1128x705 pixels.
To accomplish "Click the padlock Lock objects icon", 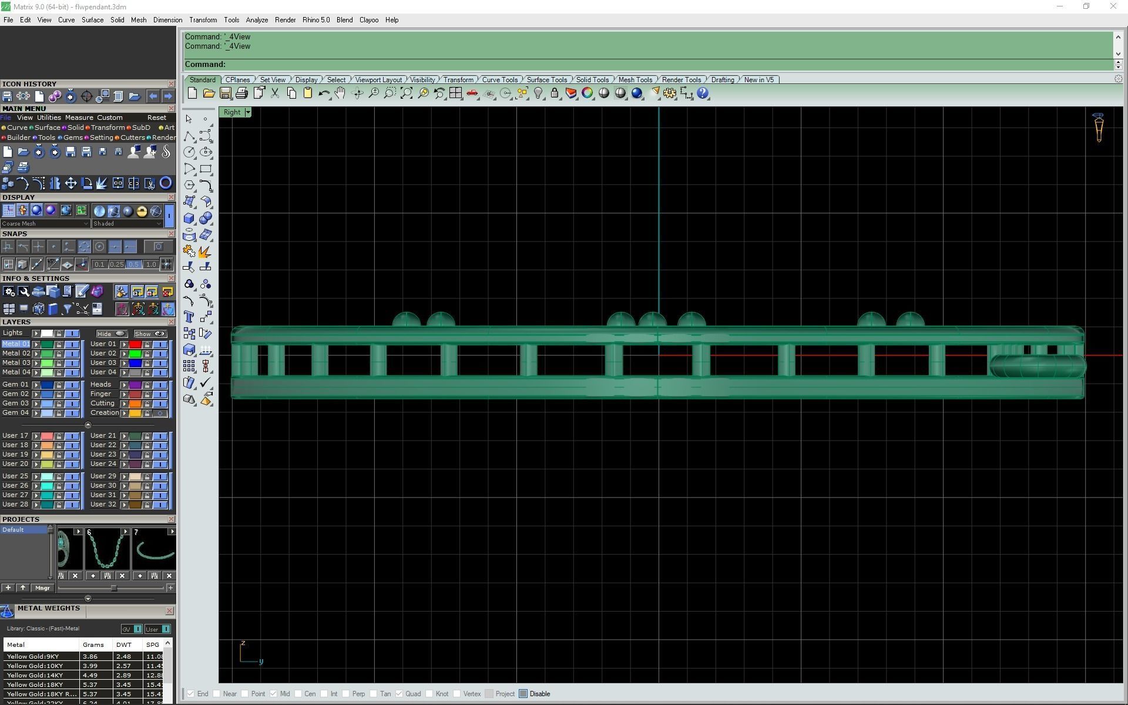I will (x=554, y=93).
